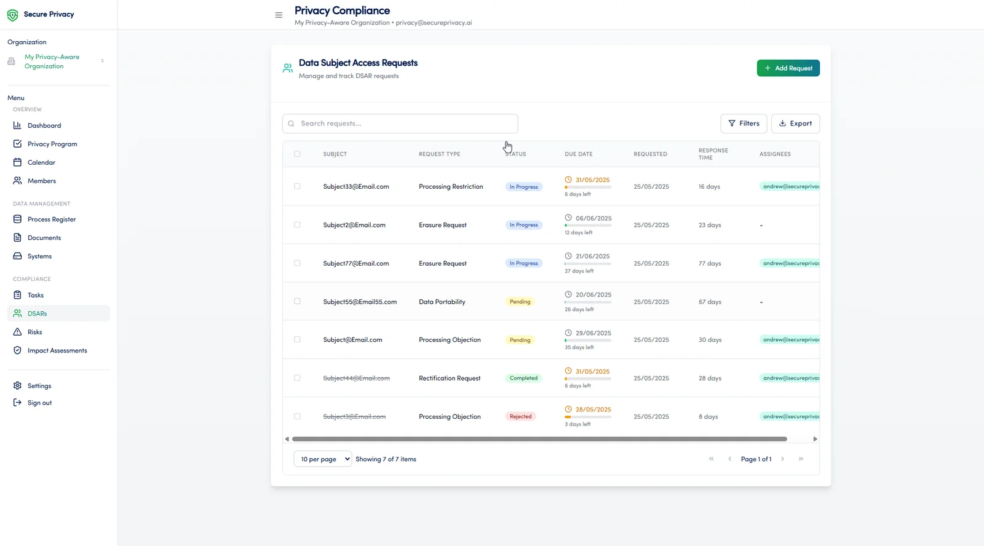Toggle the hamburger sidebar menu icon

[279, 15]
